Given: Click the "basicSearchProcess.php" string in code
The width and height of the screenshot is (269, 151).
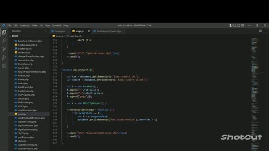Looking at the screenshot, I should [102, 133].
